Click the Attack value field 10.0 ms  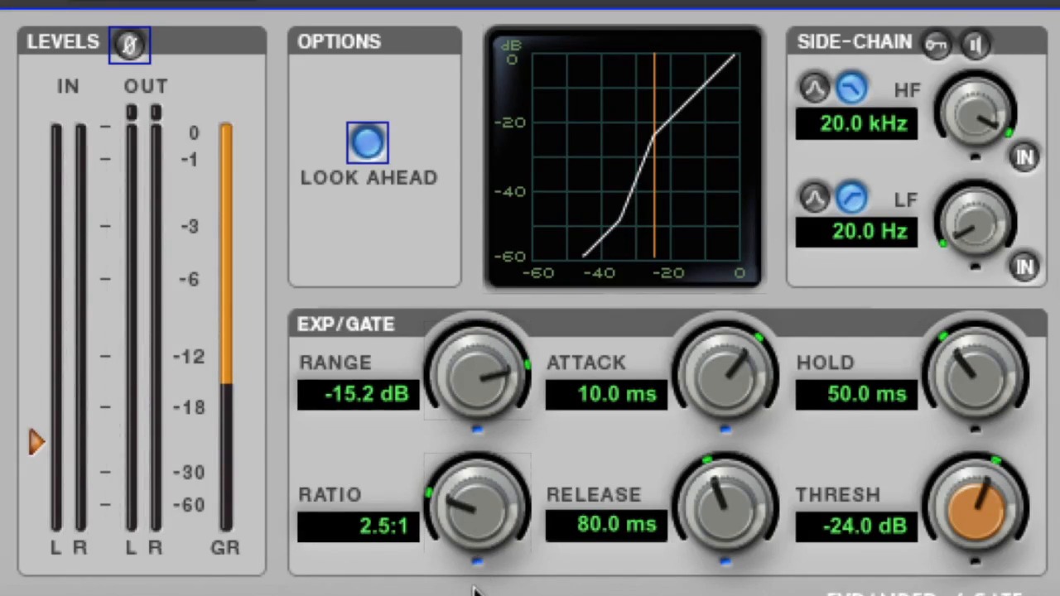click(606, 394)
